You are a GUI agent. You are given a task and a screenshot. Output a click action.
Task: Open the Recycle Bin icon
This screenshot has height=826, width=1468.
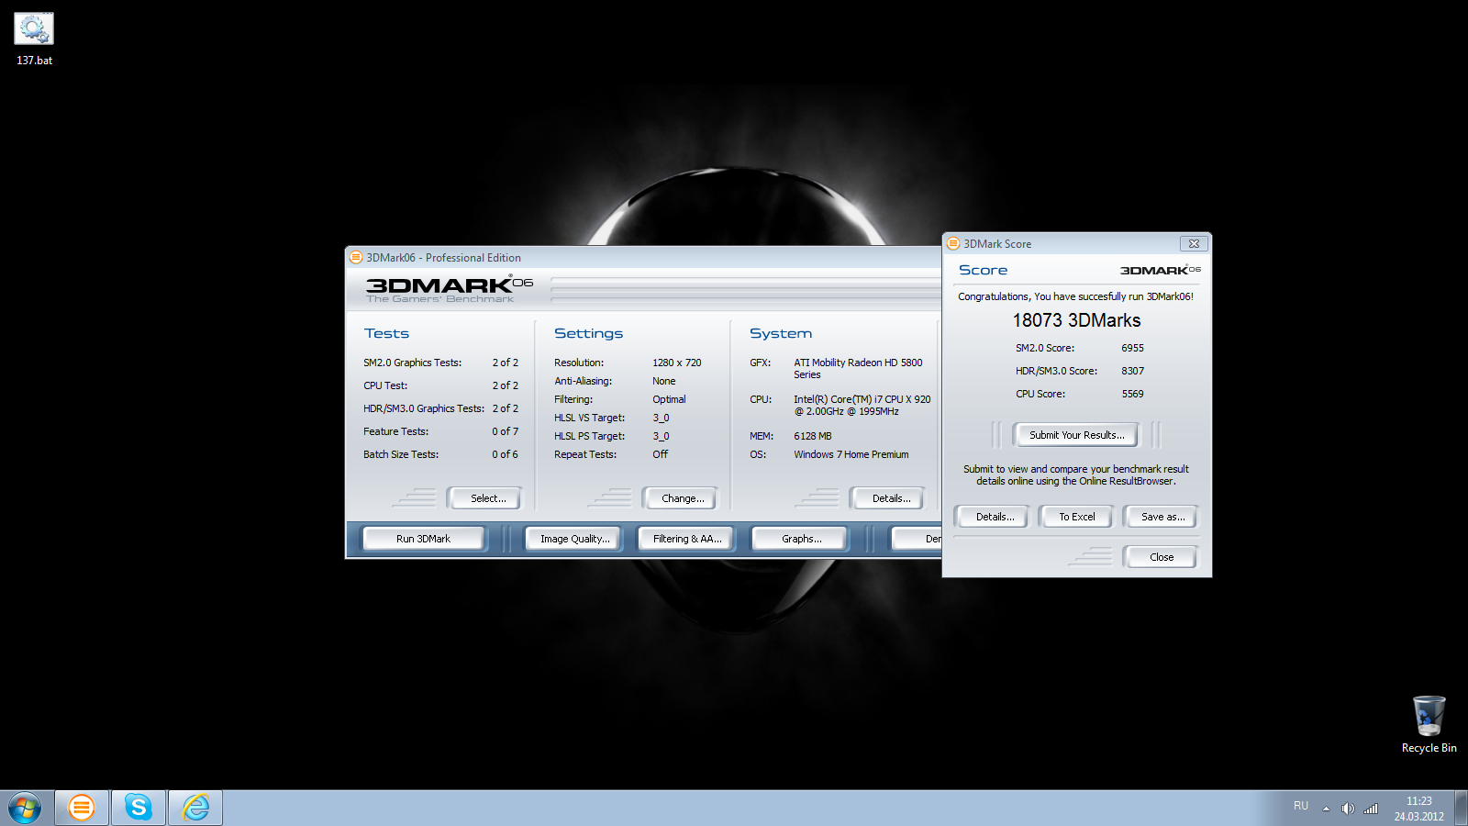[x=1429, y=724]
